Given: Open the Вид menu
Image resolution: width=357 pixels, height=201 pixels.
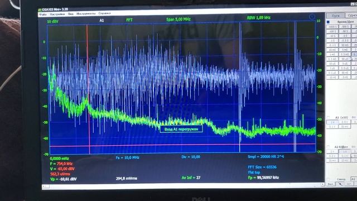Looking at the screenshot, I should pyautogui.click(x=71, y=14).
